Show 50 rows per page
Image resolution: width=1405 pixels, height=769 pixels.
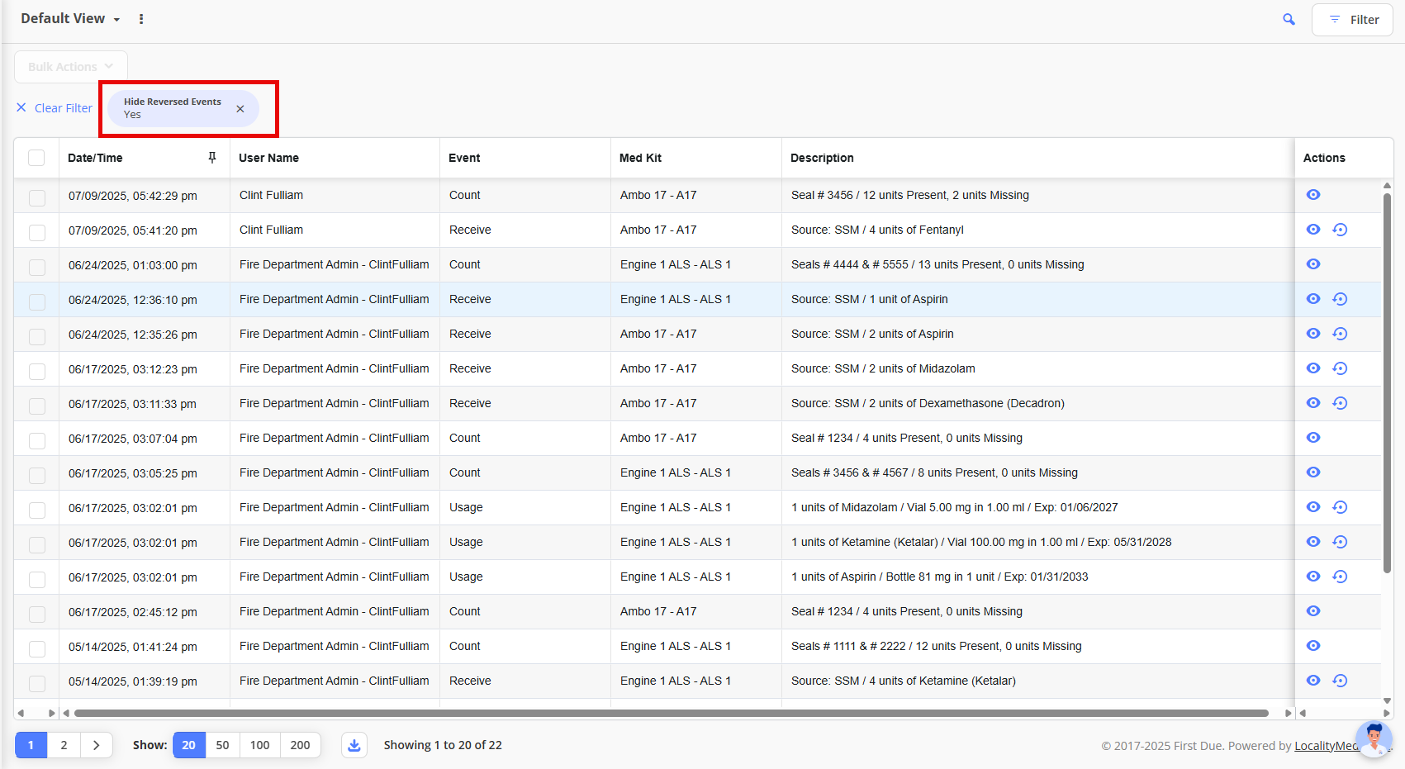click(222, 745)
